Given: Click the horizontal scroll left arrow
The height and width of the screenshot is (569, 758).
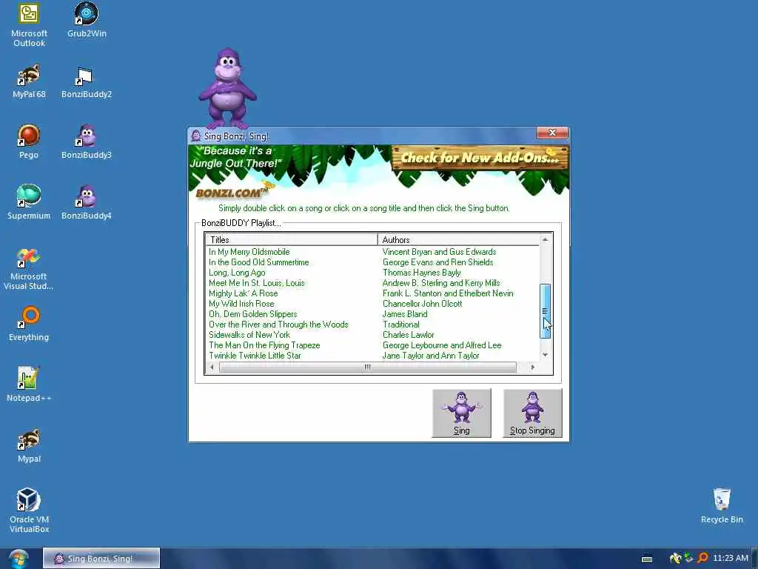Looking at the screenshot, I should (211, 367).
